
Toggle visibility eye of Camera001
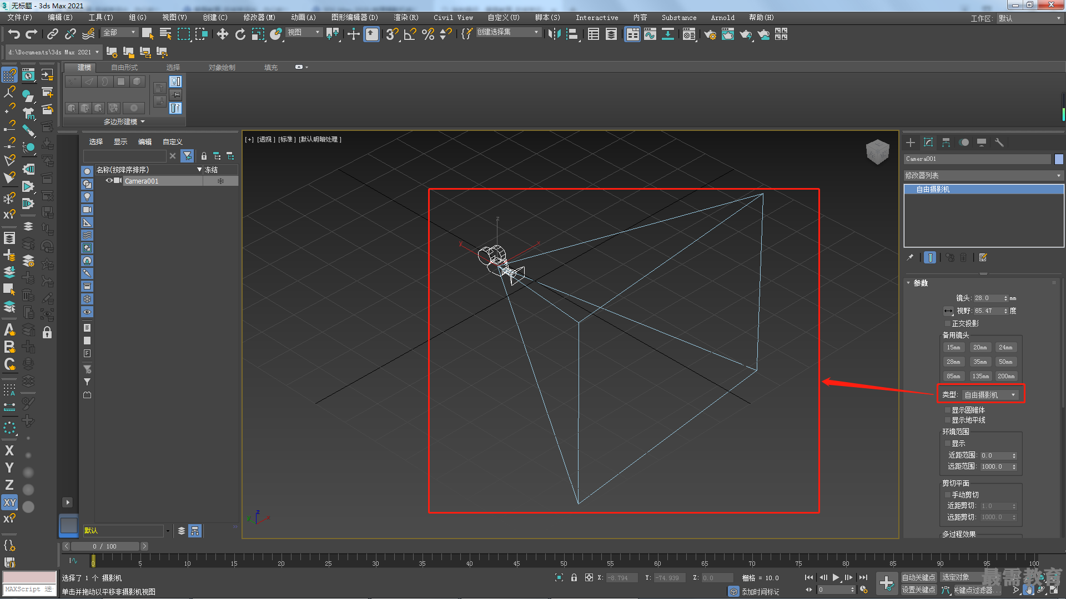click(109, 181)
